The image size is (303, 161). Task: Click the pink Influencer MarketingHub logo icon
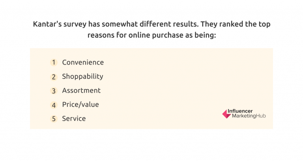pos(226,114)
